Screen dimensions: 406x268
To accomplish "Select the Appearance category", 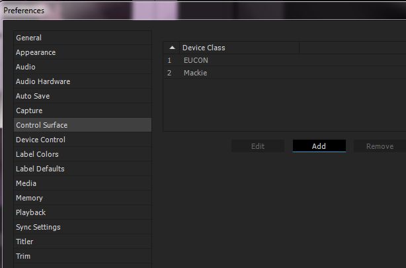I will pyautogui.click(x=36, y=52).
